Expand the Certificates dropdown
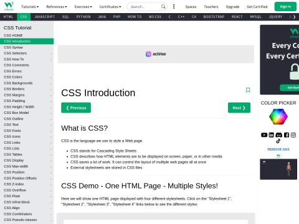299x224 pixels. pyautogui.click(x=110, y=7)
